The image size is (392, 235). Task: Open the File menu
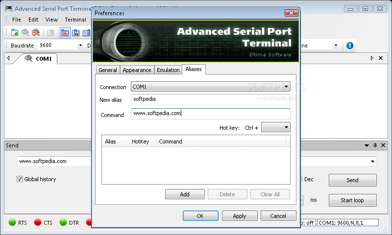[x=17, y=20]
